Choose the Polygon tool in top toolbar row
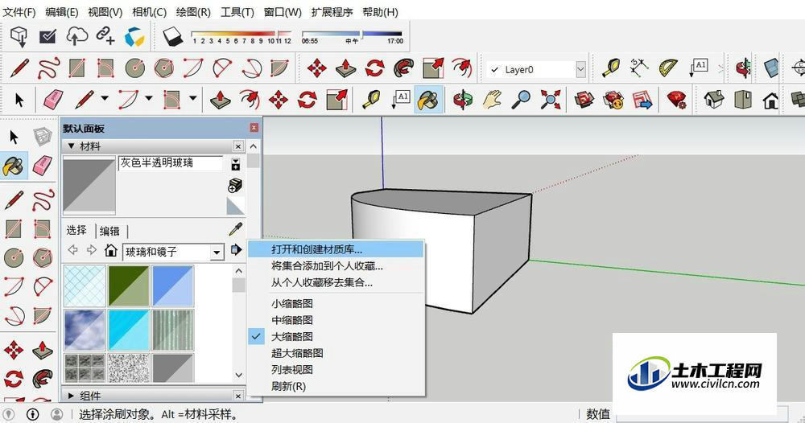The height and width of the screenshot is (423, 805). [163, 68]
